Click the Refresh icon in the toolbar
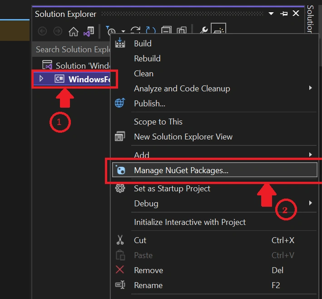Screen dimensions: 322x299 (x=150, y=30)
